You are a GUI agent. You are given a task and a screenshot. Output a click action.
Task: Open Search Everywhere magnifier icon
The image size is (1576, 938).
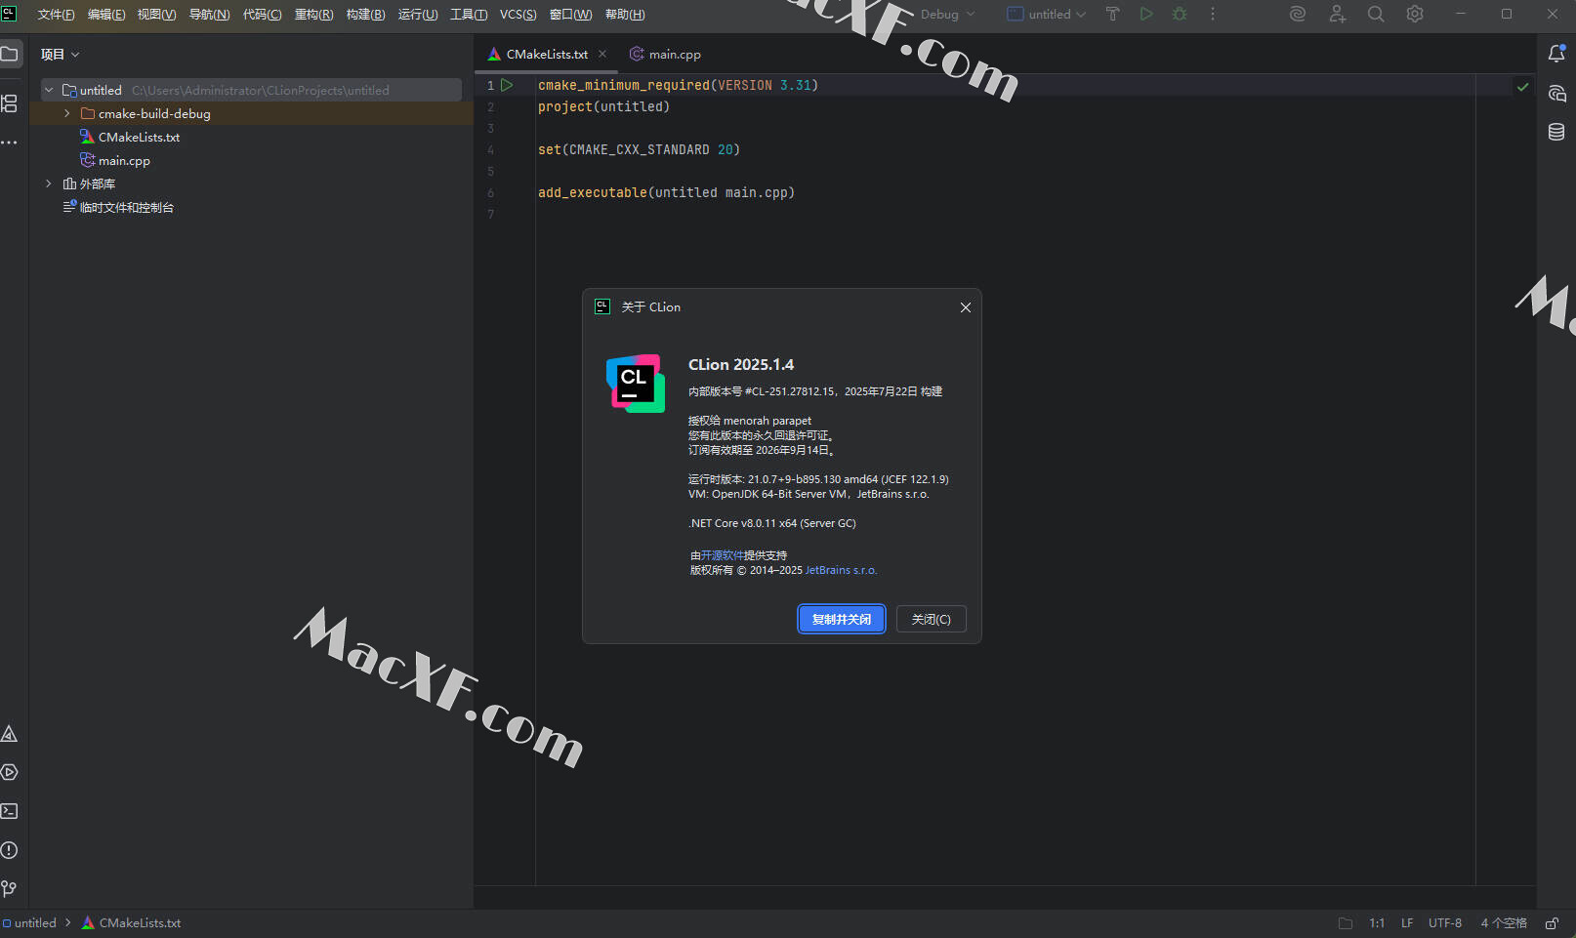click(1376, 14)
